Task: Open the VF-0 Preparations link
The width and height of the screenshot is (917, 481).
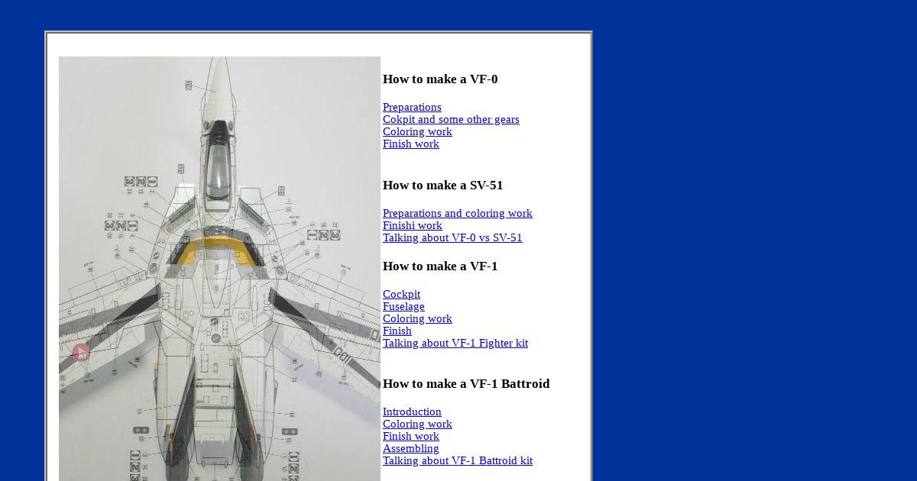Action: coord(412,107)
